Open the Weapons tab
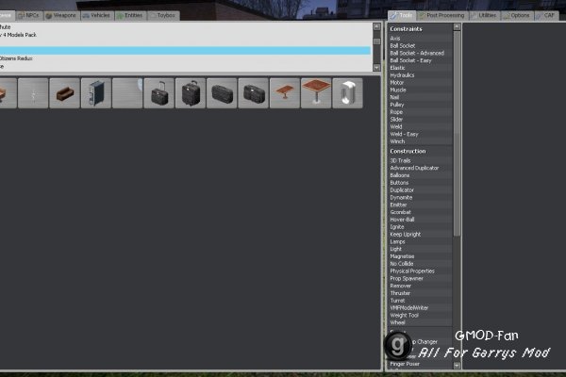Viewport: 566px width, 377px height. pos(61,15)
